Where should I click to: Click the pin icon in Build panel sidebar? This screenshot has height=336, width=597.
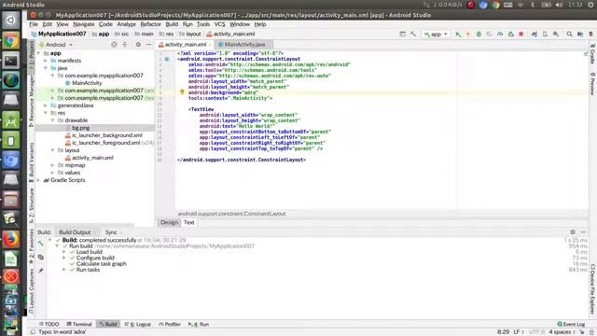41,271
